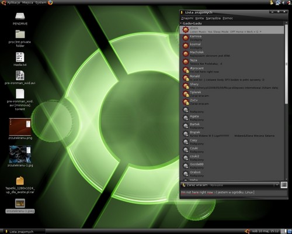Open the PENDRIVE drive icon on desktop
292x234 pixels.
point(20,16)
